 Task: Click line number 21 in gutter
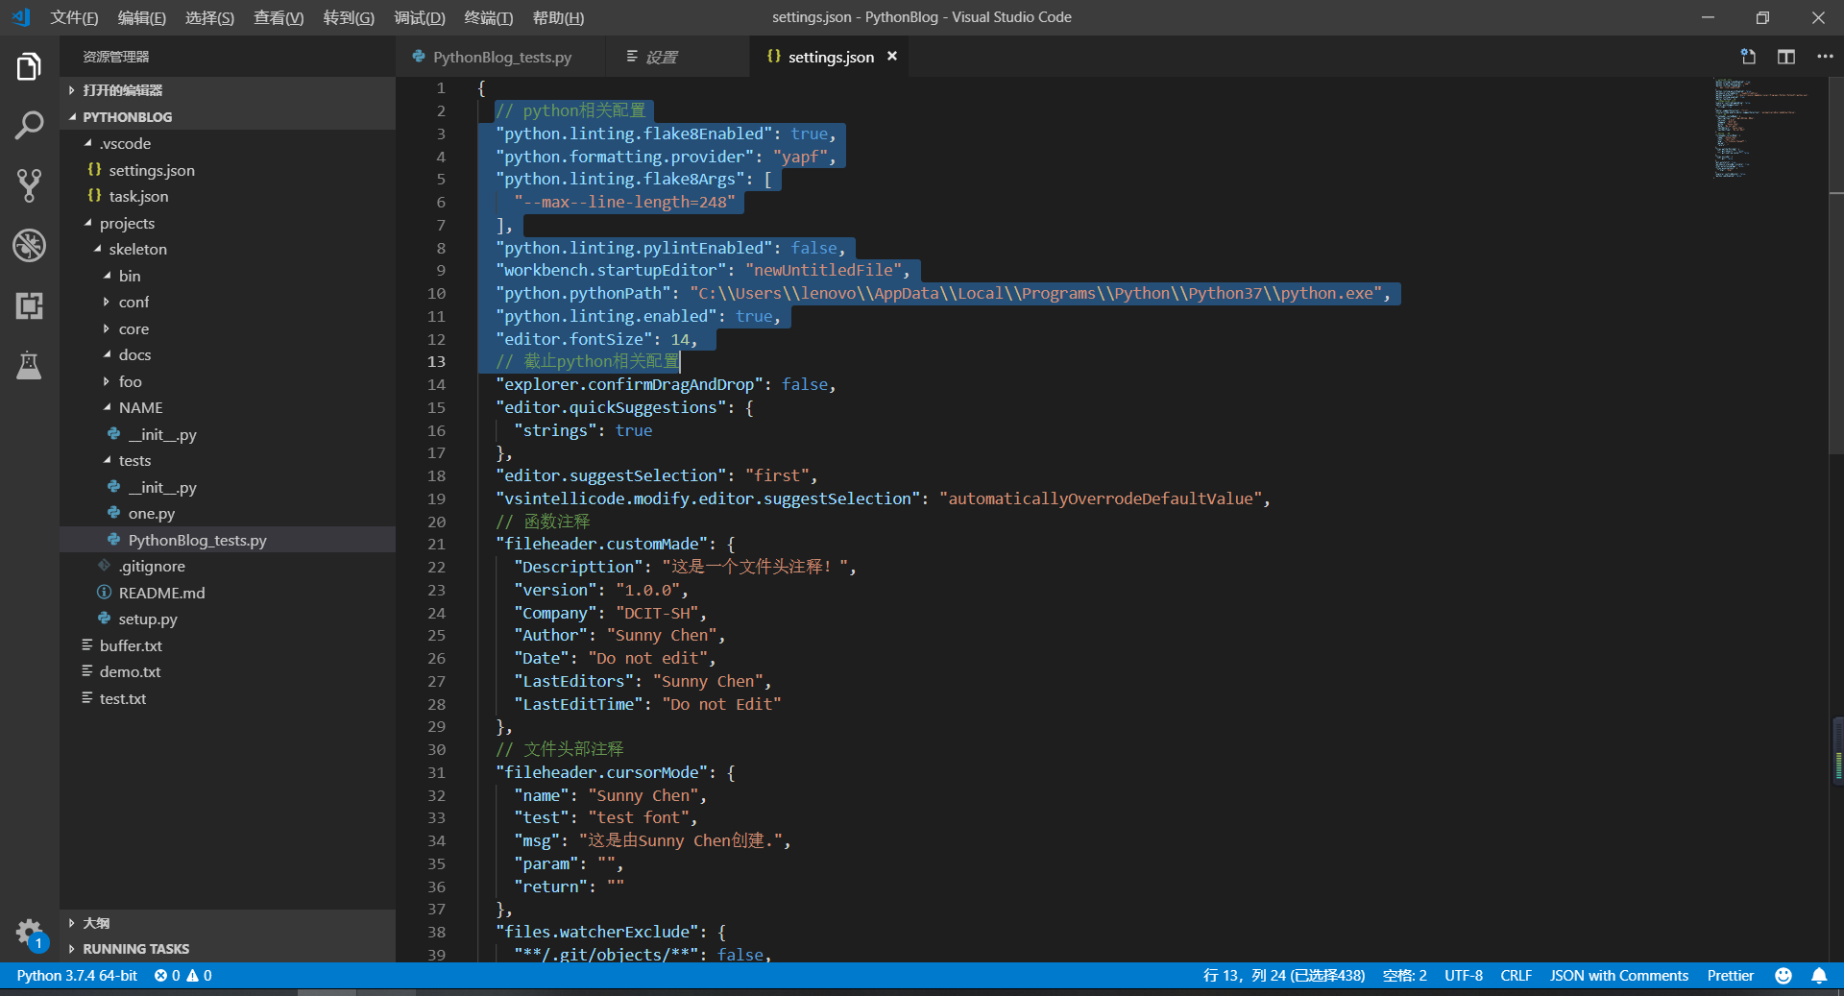pyautogui.click(x=436, y=544)
